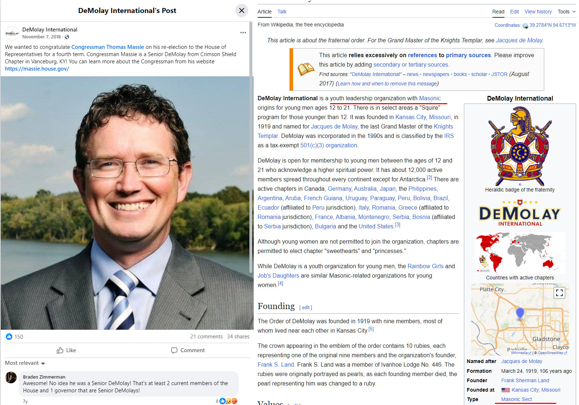This screenshot has width=579, height=405.
Task: Open the Masonic Sect type link
Action: click(x=516, y=399)
